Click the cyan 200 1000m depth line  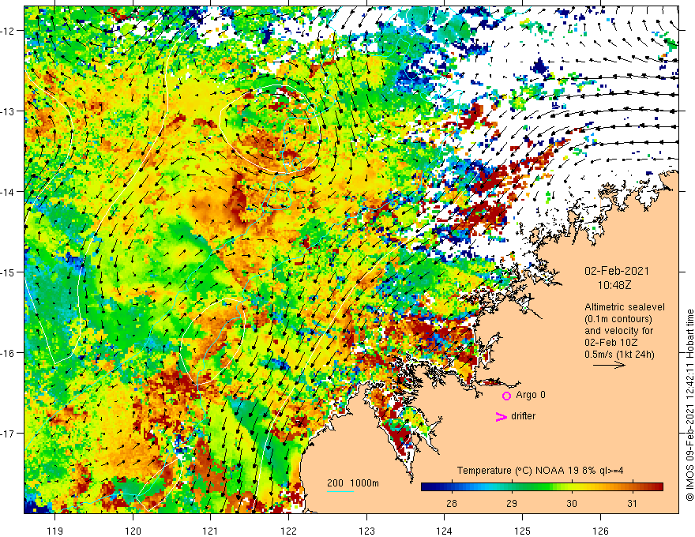[340, 491]
